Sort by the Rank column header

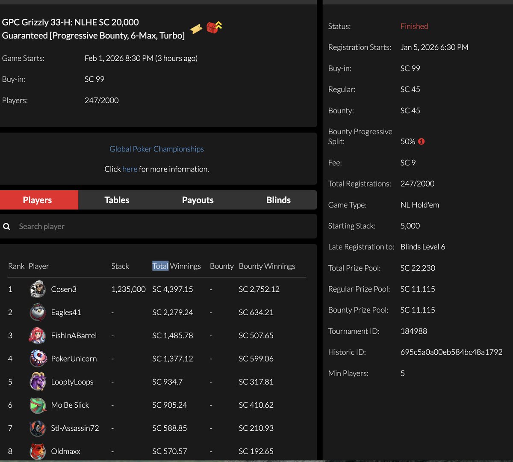point(16,266)
